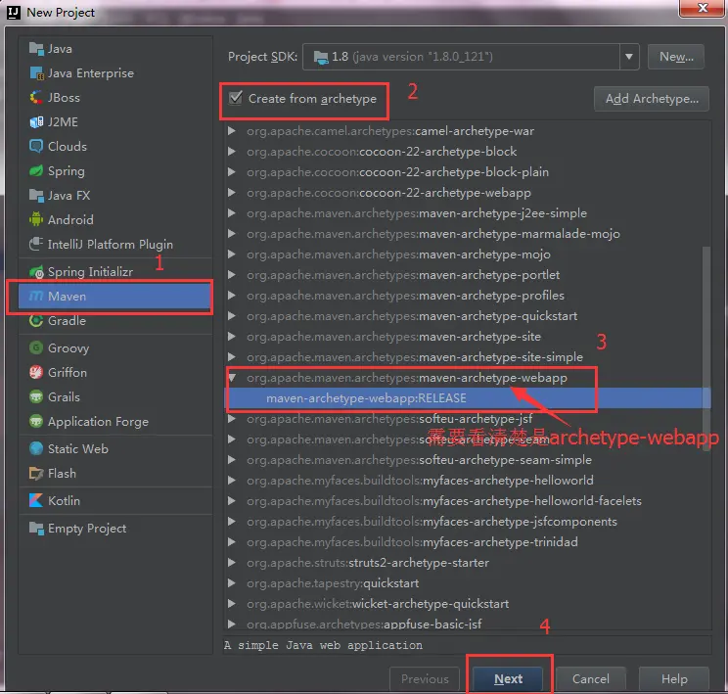The image size is (728, 694).
Task: Expand maven-archetype-quickstart node
Action: click(231, 316)
